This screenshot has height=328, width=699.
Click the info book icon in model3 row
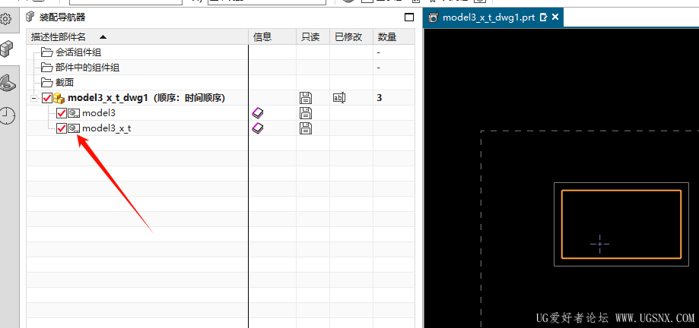pos(258,113)
